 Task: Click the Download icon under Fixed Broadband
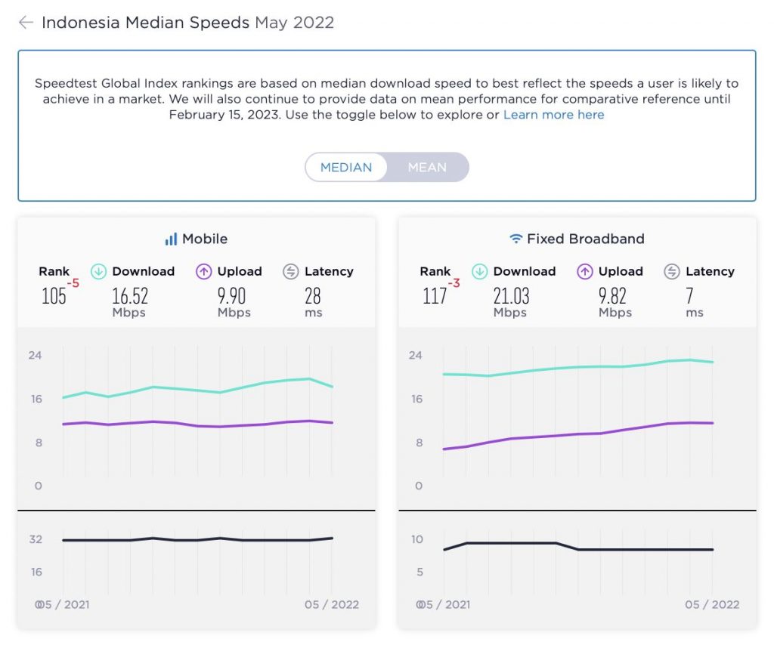coord(480,271)
